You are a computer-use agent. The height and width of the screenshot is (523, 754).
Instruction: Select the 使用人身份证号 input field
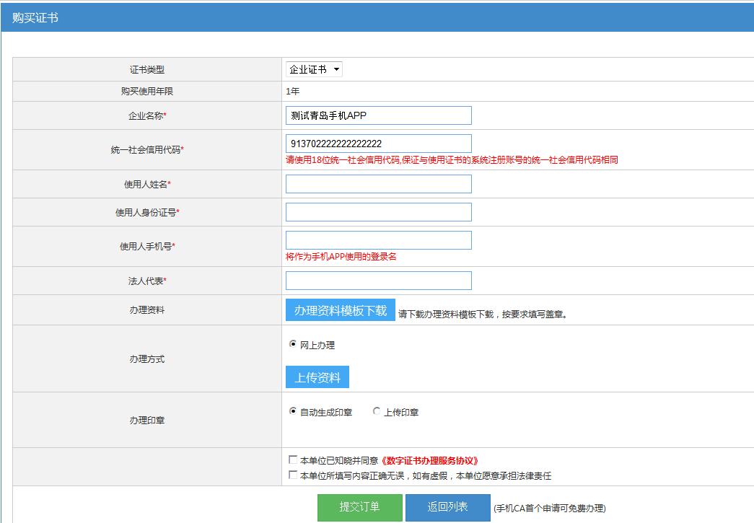(378, 212)
